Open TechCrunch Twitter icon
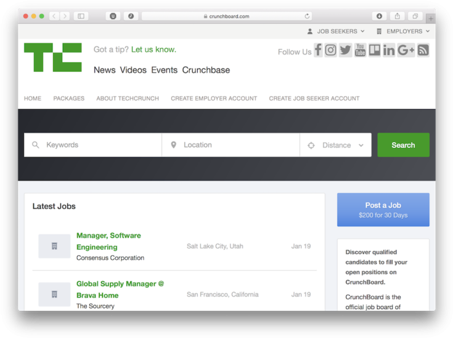This screenshot has width=453, height=338. click(x=345, y=50)
